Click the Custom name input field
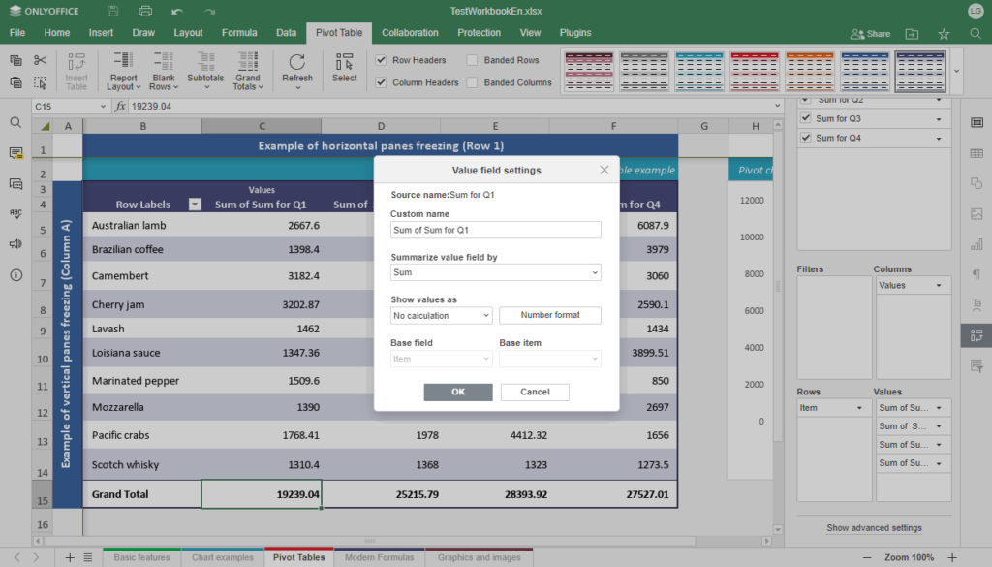Screen dimensions: 992x567 click(495, 229)
